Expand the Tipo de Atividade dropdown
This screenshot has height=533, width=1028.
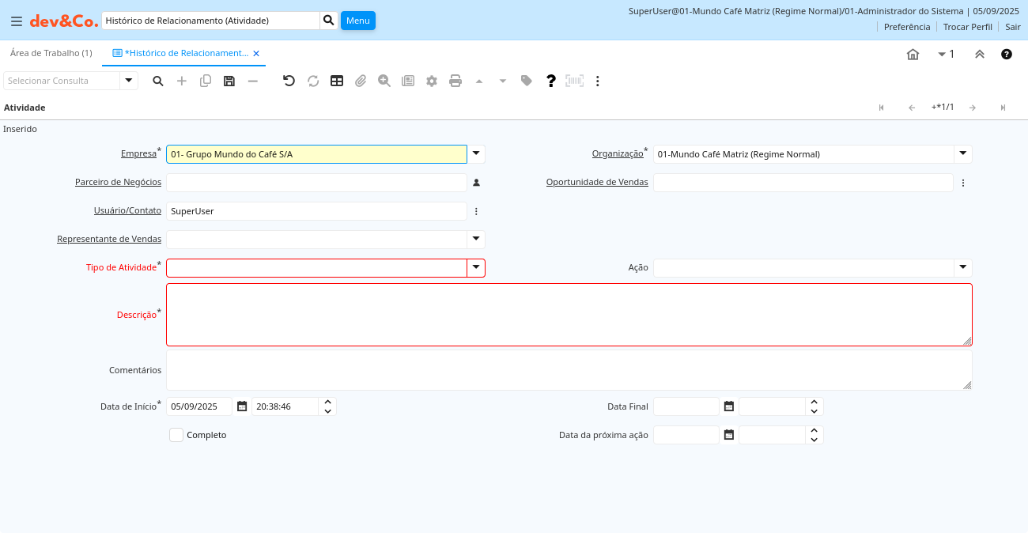(476, 268)
